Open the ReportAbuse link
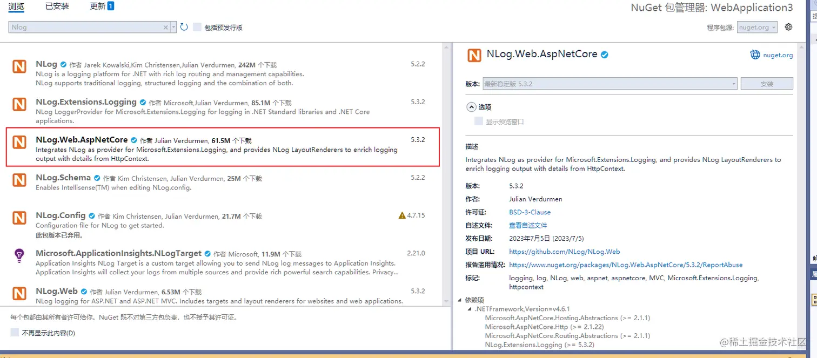This screenshot has width=817, height=358. (626, 265)
